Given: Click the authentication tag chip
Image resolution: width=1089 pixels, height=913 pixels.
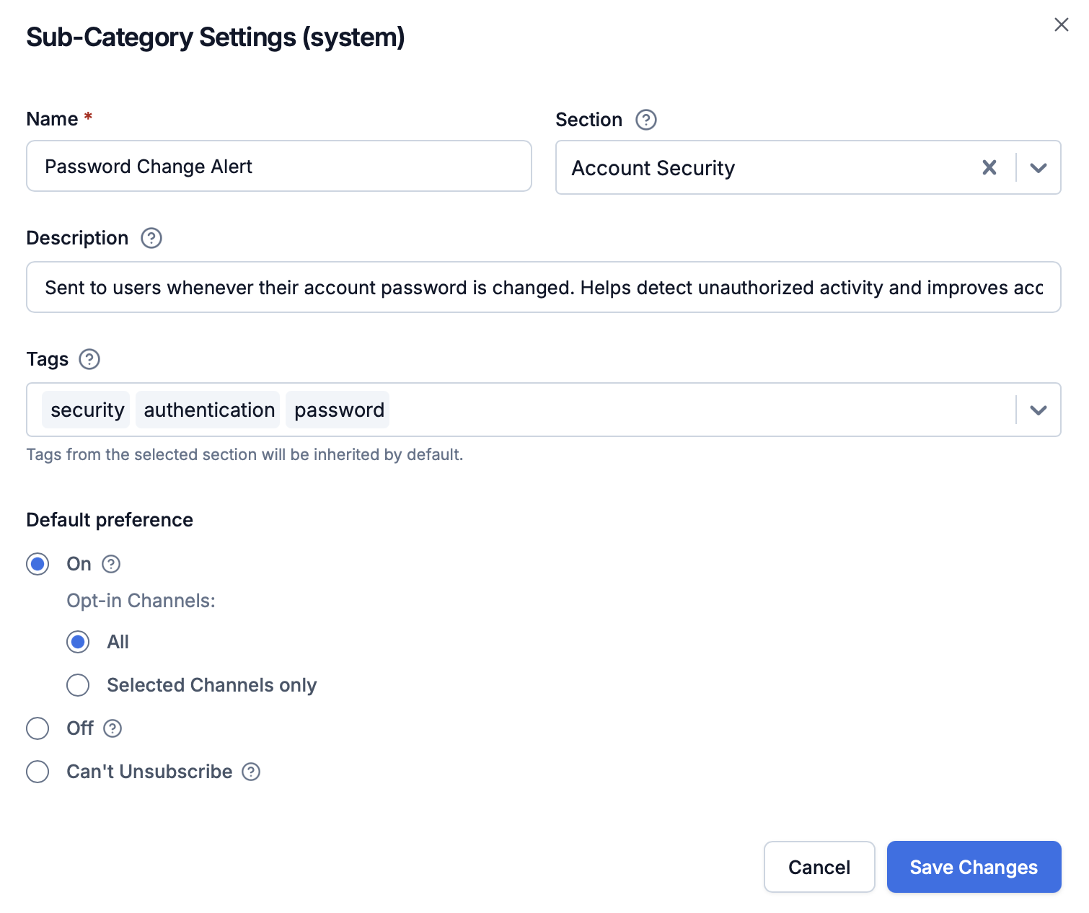Looking at the screenshot, I should [208, 410].
